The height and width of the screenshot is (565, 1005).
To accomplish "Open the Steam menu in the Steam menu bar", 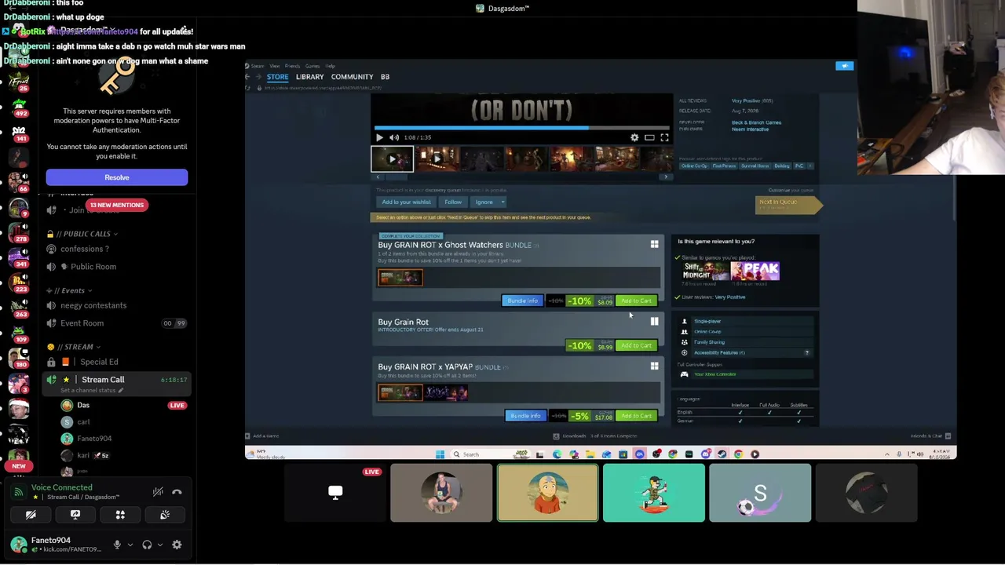I will pyautogui.click(x=258, y=66).
